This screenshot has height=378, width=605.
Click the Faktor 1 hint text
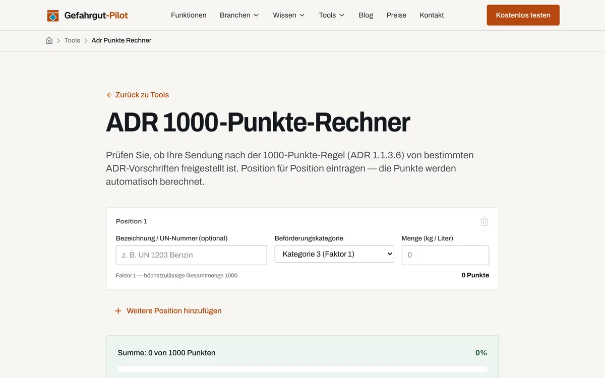tap(176, 276)
